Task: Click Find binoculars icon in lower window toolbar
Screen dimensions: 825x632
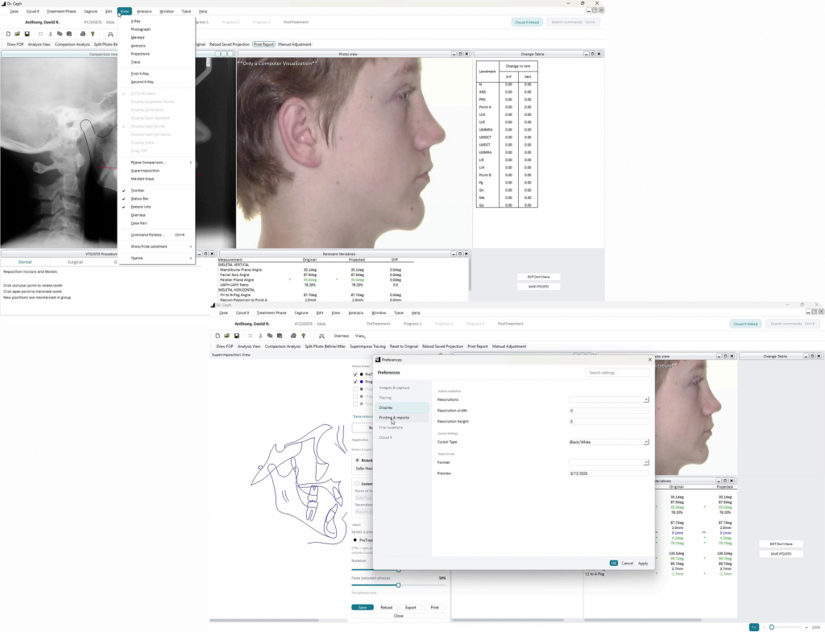Action: point(321,336)
